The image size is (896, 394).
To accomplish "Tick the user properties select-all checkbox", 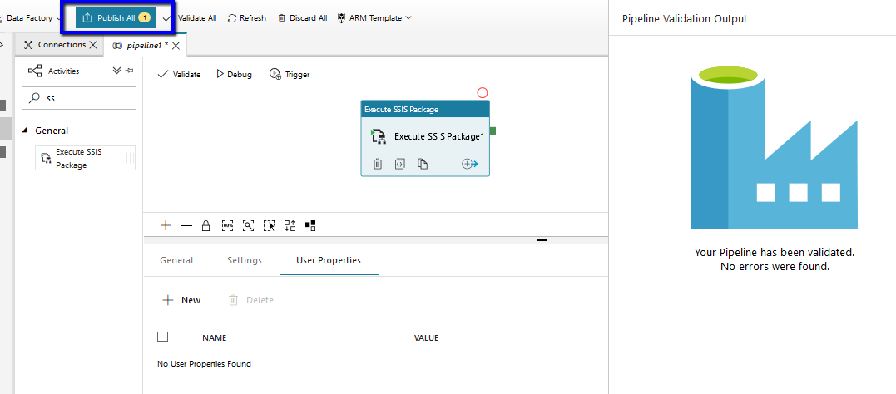I will pos(162,337).
